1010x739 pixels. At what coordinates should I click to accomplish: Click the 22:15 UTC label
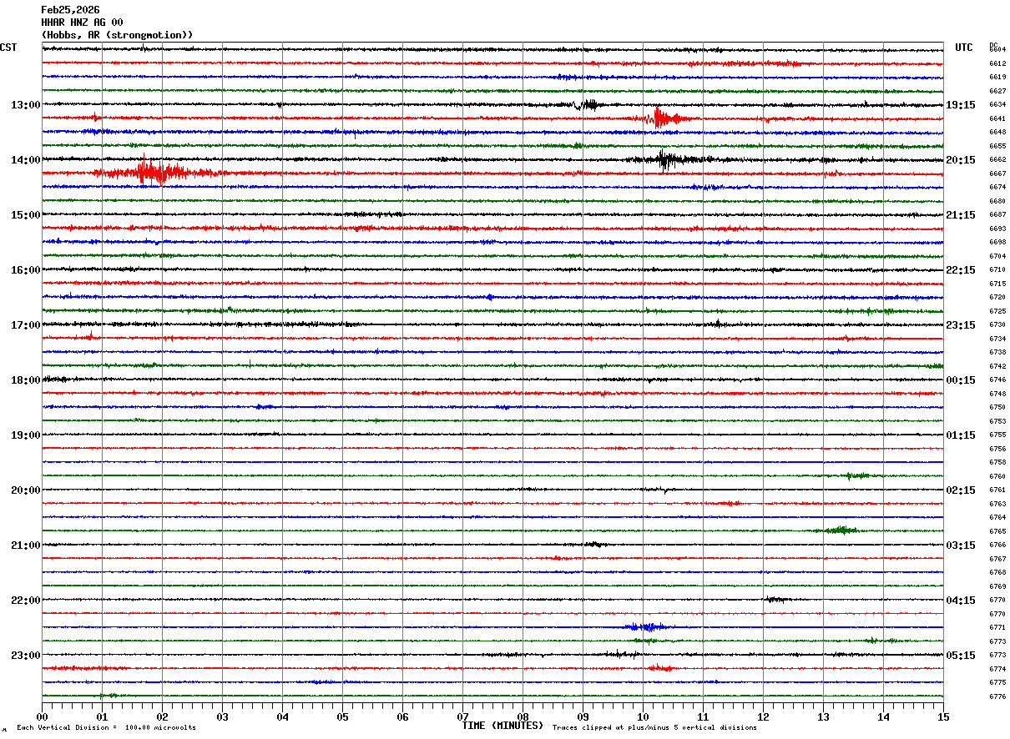point(961,270)
